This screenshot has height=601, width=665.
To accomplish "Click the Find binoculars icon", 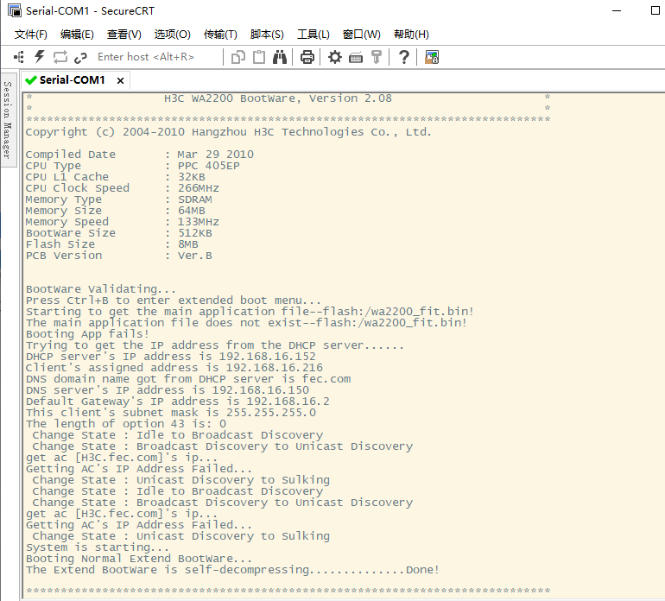I will [x=280, y=57].
